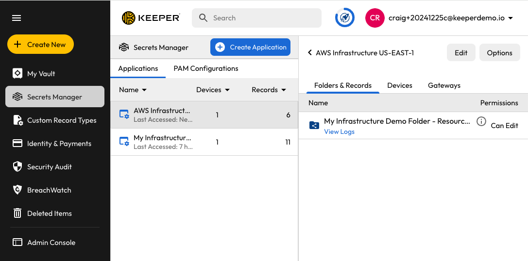Click the back arrow beside AWS Infrastructure US-EAST-1
Viewport: 528px width, 261px height.
coord(309,53)
